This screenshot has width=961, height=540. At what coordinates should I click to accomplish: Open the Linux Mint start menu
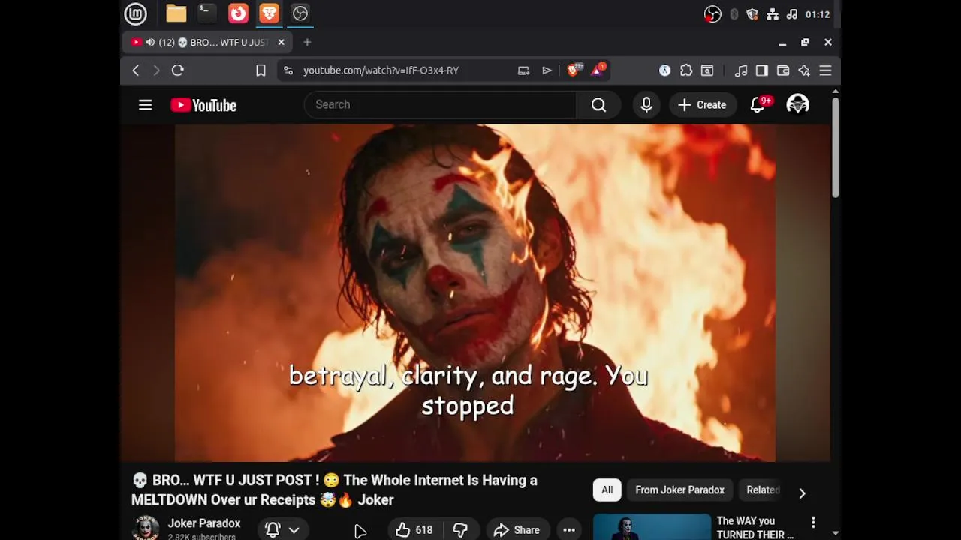click(135, 13)
